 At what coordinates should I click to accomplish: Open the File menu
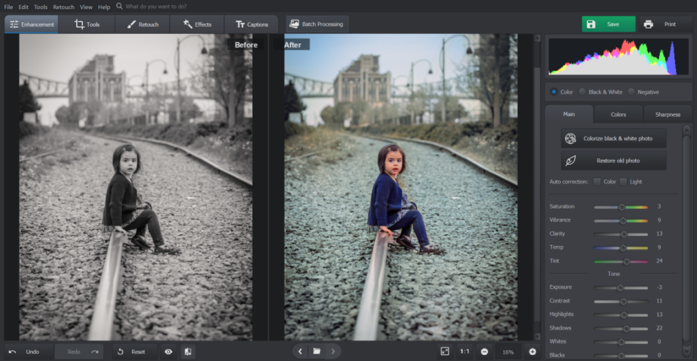pos(8,7)
